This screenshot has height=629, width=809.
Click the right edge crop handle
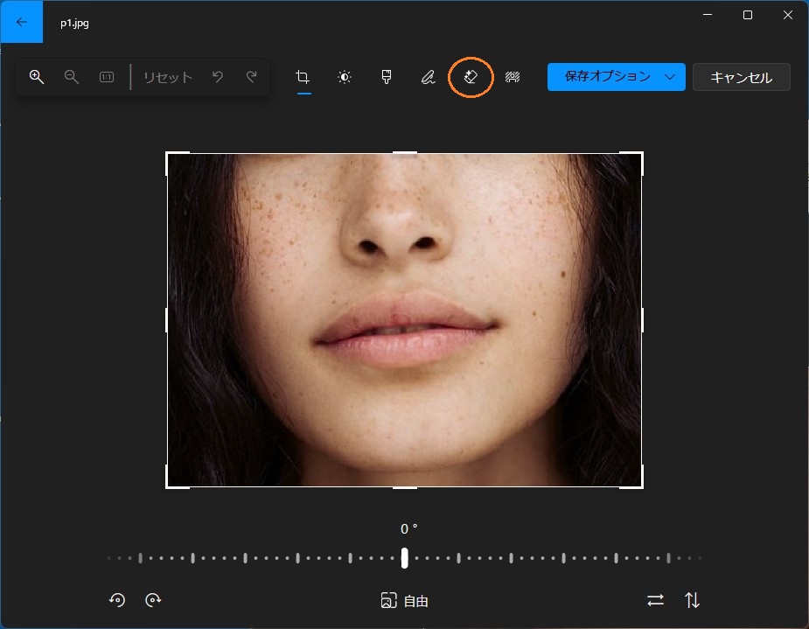pos(642,320)
